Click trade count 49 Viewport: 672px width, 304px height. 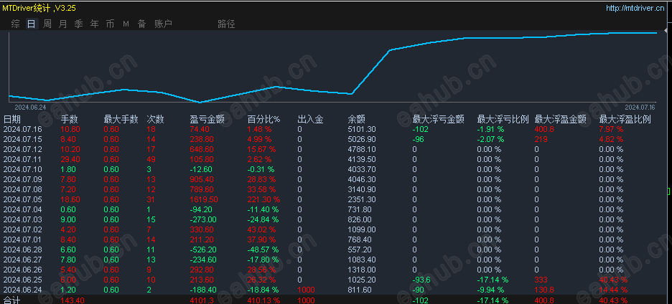pos(151,159)
